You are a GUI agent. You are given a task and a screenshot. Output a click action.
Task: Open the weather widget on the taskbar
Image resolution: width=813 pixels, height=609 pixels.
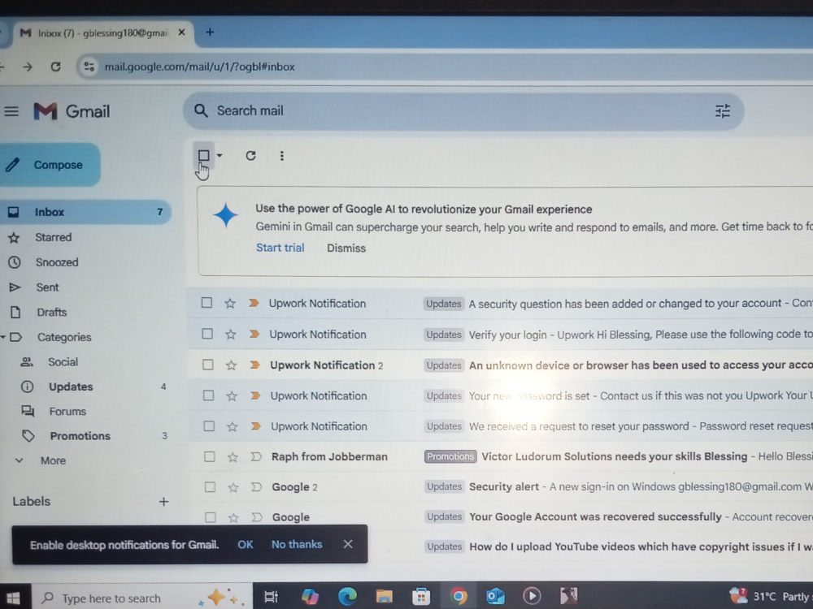pos(771,597)
